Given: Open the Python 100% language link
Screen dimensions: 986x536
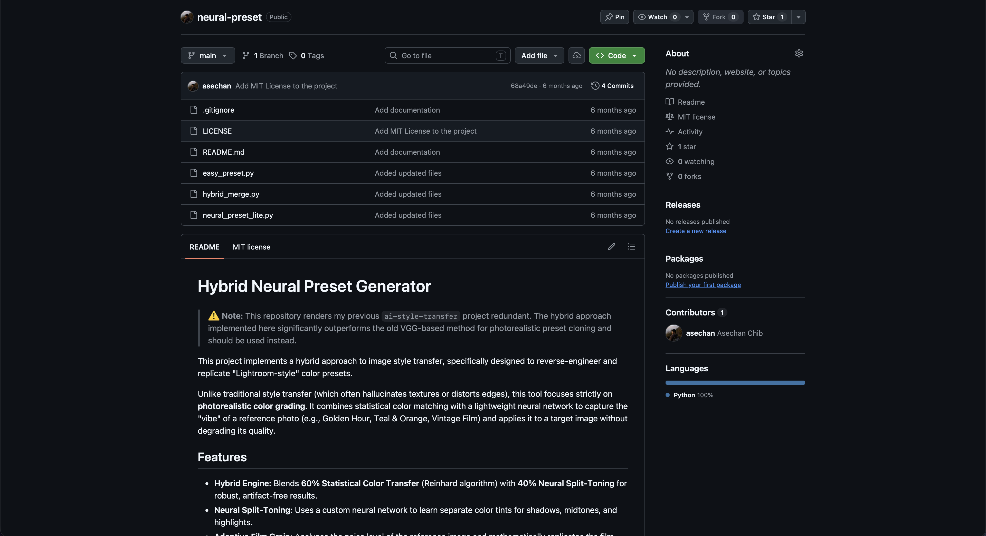Looking at the screenshot, I should point(690,395).
